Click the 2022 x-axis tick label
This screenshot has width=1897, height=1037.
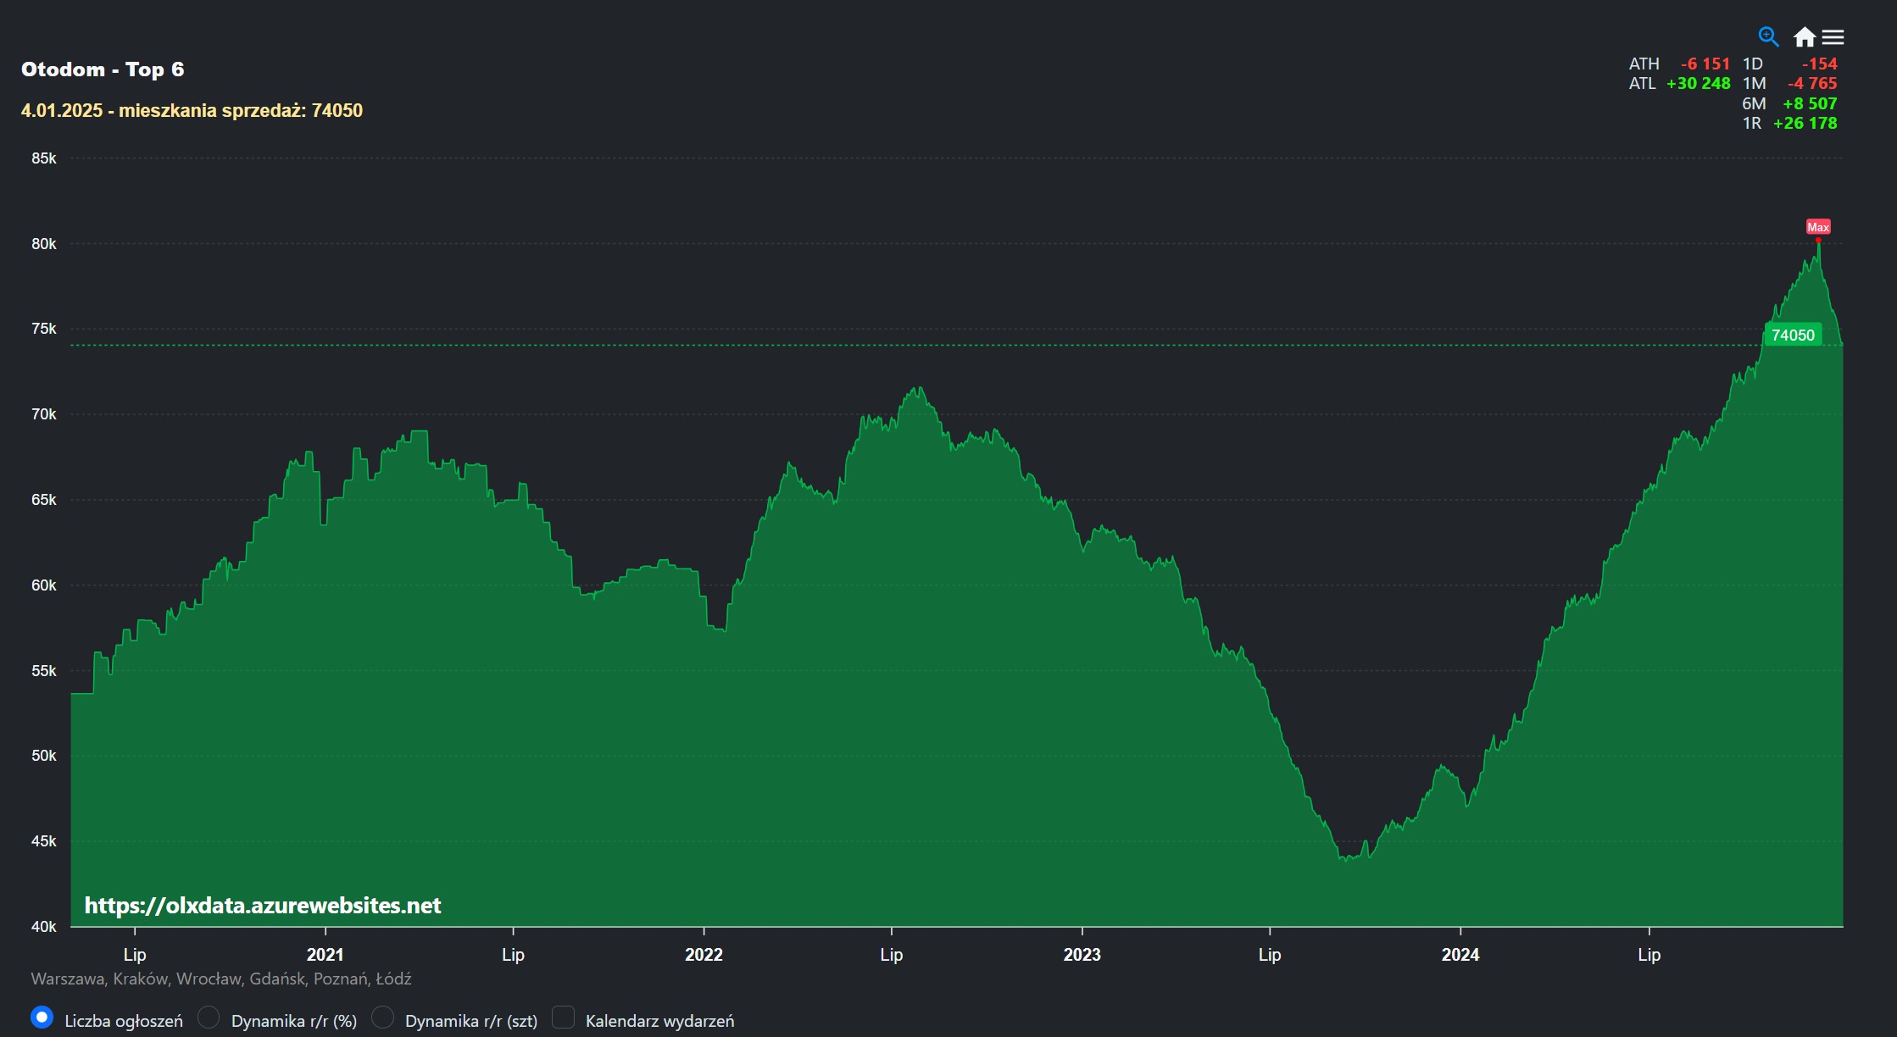[x=704, y=955]
